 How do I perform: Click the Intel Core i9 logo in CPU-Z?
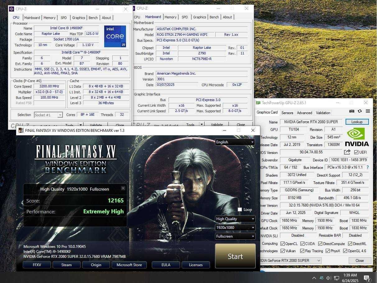[115, 36]
